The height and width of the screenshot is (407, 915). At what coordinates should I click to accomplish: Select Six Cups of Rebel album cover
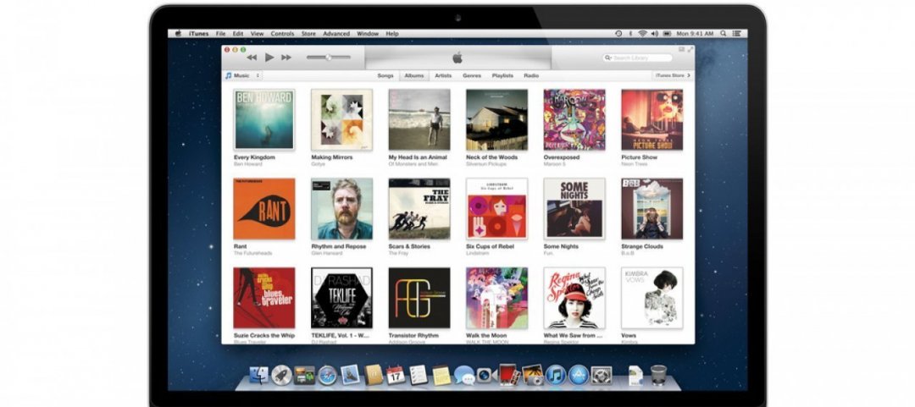click(497, 209)
